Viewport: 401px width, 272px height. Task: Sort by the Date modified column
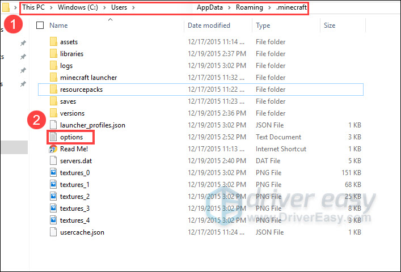point(208,25)
